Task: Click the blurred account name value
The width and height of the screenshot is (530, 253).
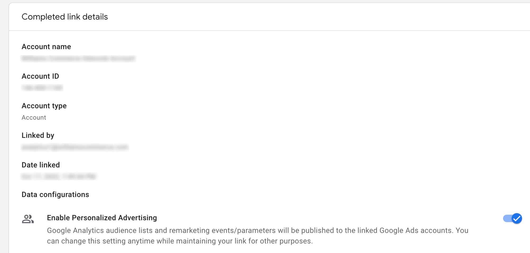Action: click(x=78, y=58)
